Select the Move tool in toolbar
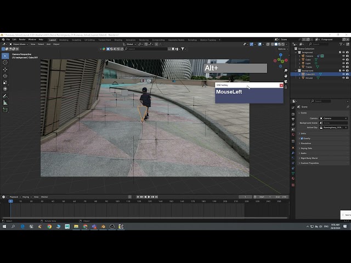This screenshot has width=351, height=263. click(5, 70)
